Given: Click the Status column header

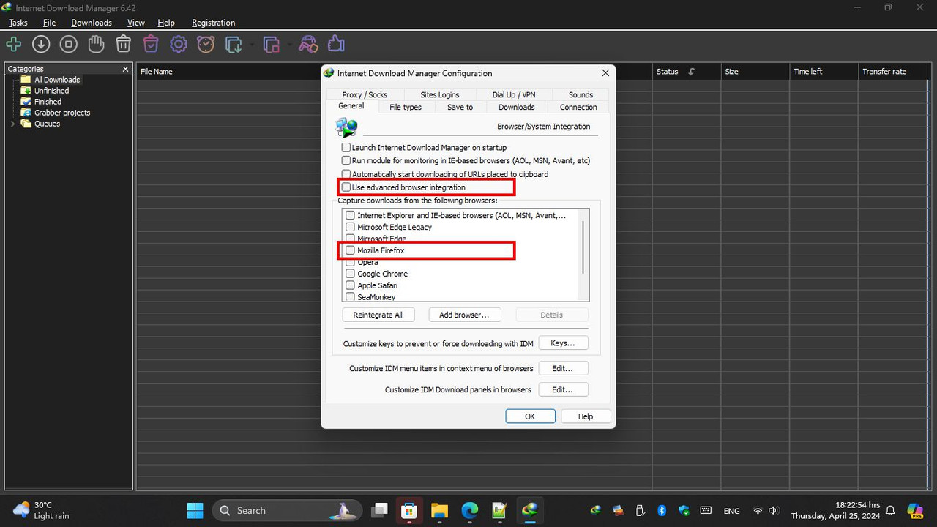Looking at the screenshot, I should (686, 72).
